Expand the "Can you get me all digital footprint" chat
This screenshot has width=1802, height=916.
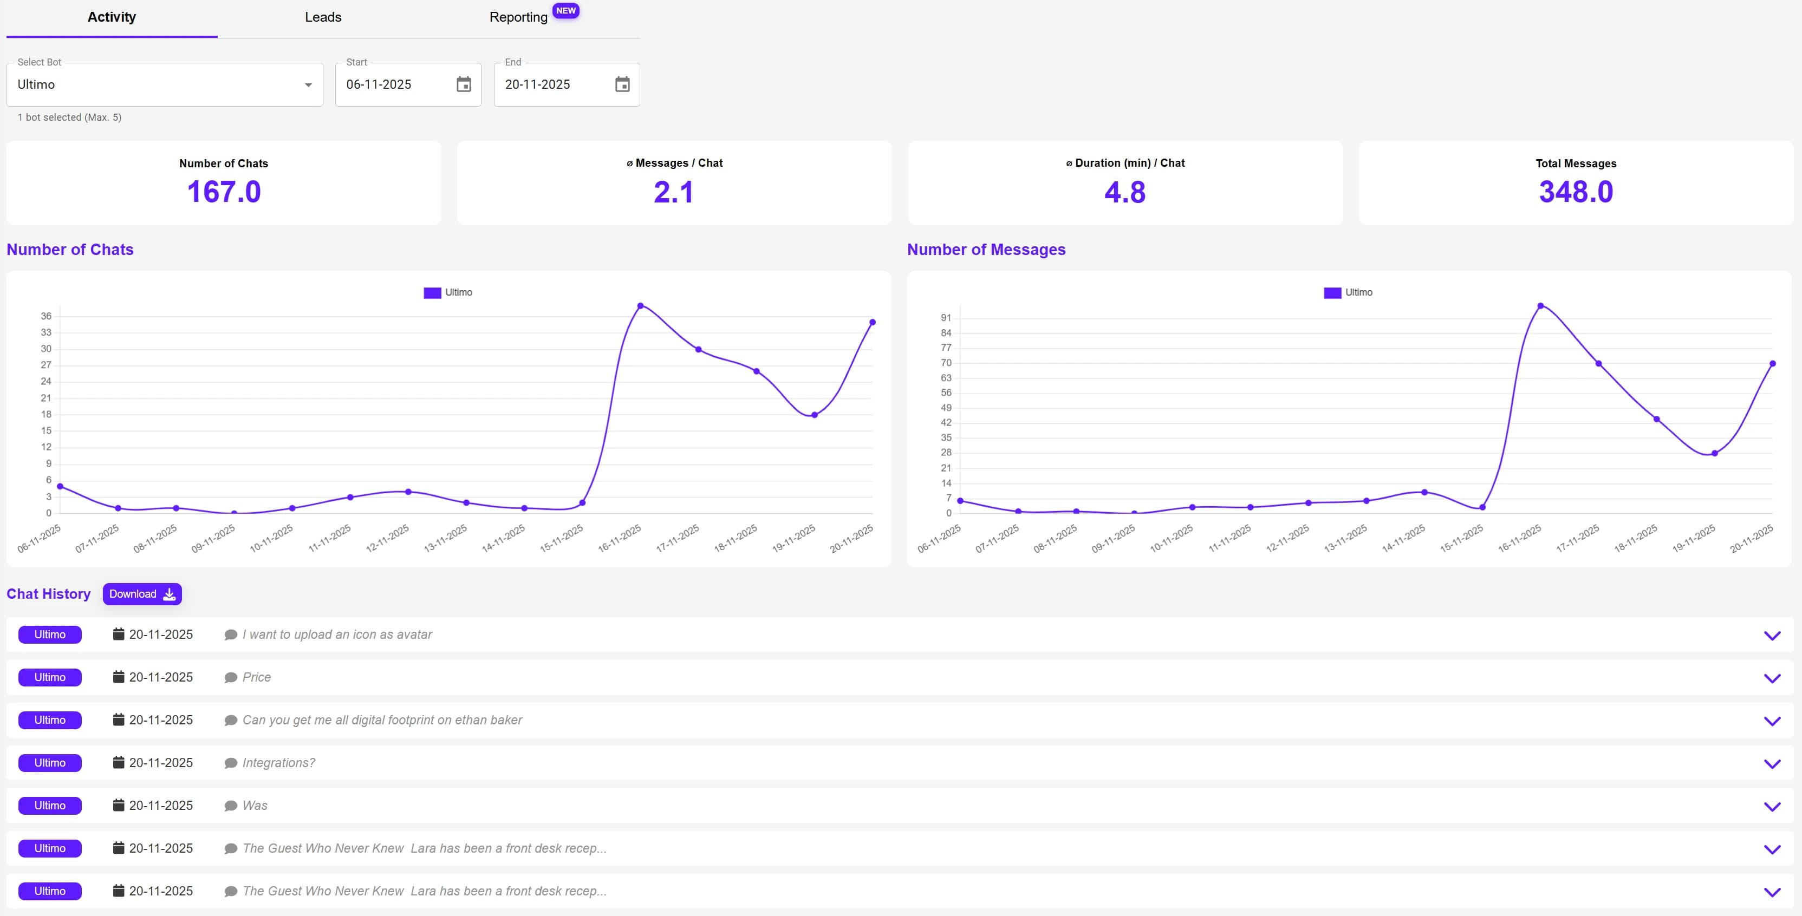1772,721
